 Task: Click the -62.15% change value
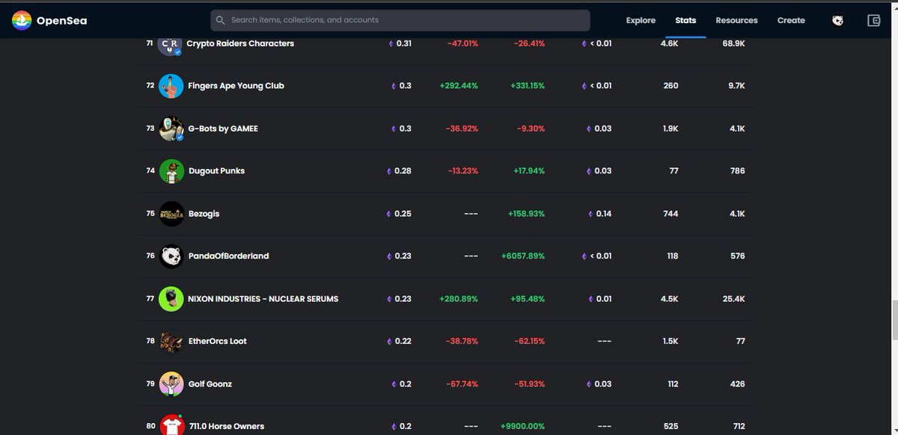click(x=529, y=341)
